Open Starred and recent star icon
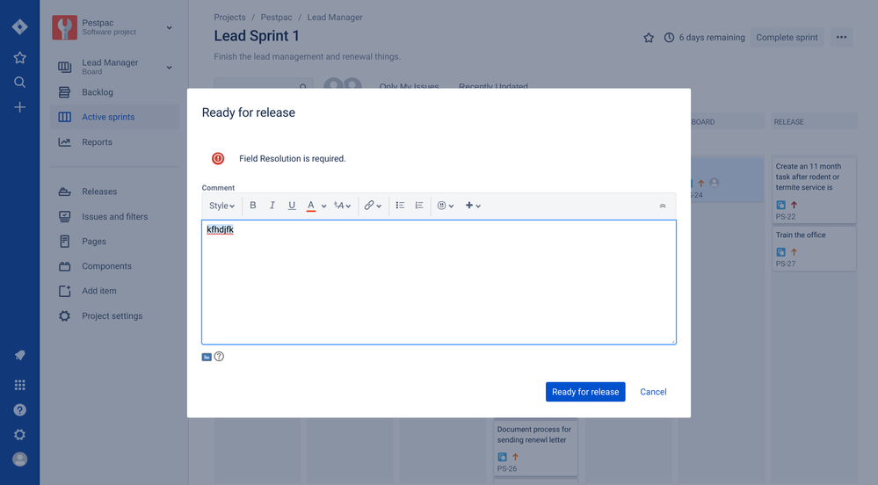The width and height of the screenshot is (878, 485). click(19, 58)
